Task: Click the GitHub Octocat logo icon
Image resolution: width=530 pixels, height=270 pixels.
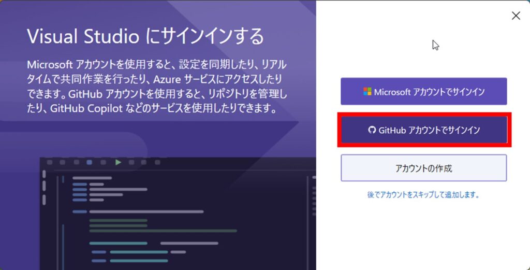Action: pyautogui.click(x=372, y=130)
